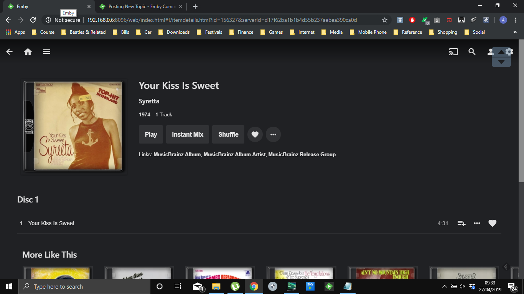Select track 1 Your Kiss Is Sweet
The height and width of the screenshot is (294, 524).
(259, 223)
